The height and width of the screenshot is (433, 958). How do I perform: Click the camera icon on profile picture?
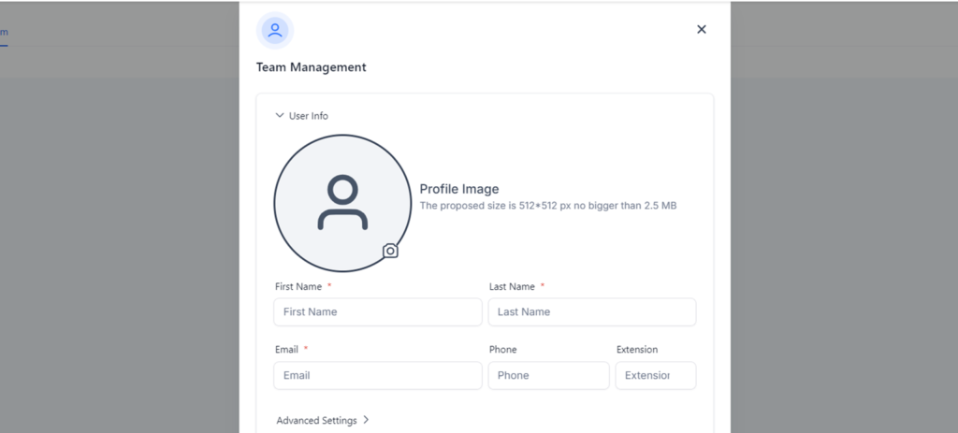click(390, 251)
